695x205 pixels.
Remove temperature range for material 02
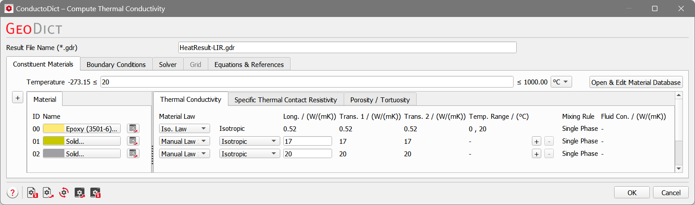pos(549,154)
